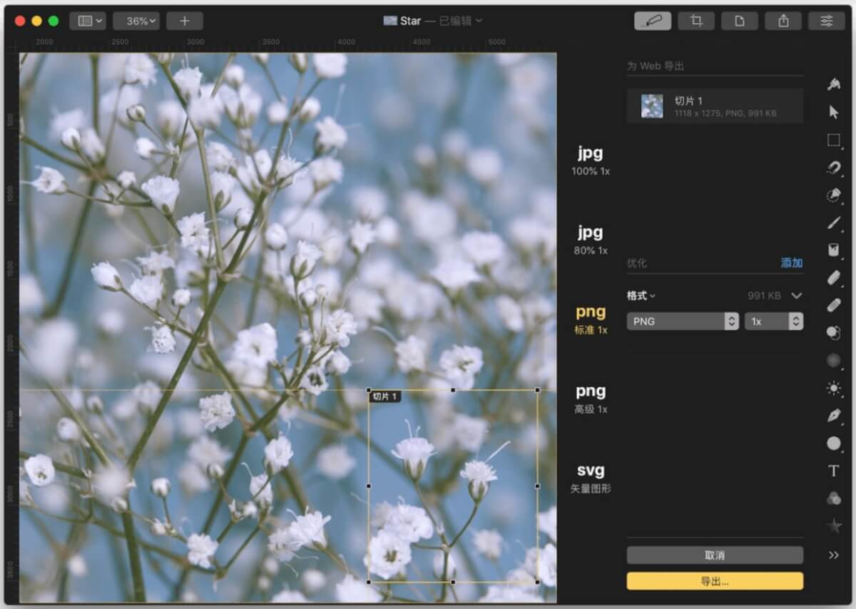Click the 切片 1 label on canvas
This screenshot has width=856, height=609.
tap(385, 396)
